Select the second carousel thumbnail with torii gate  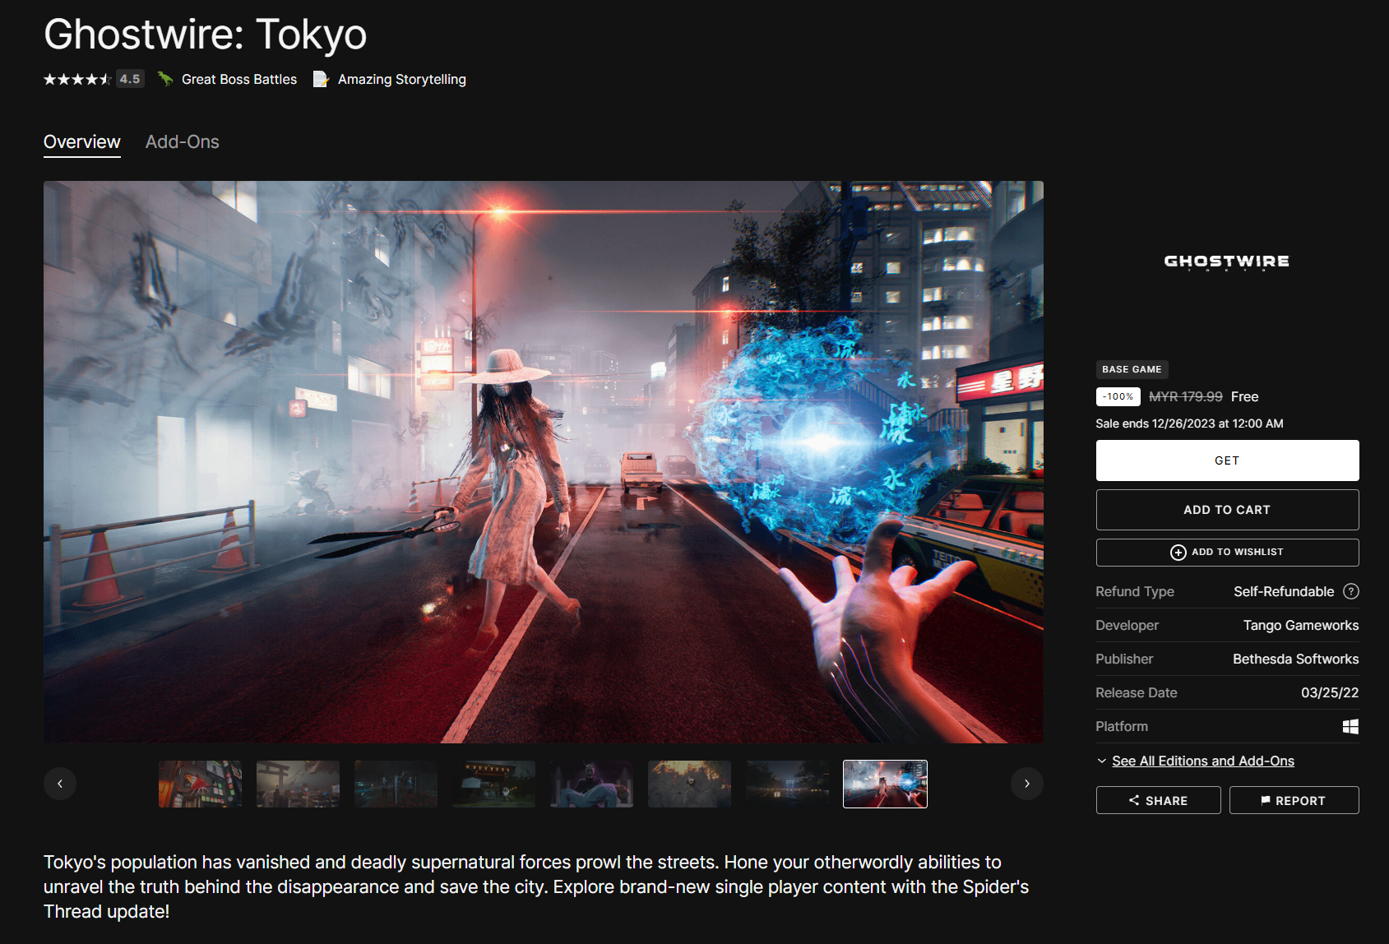[x=298, y=784]
